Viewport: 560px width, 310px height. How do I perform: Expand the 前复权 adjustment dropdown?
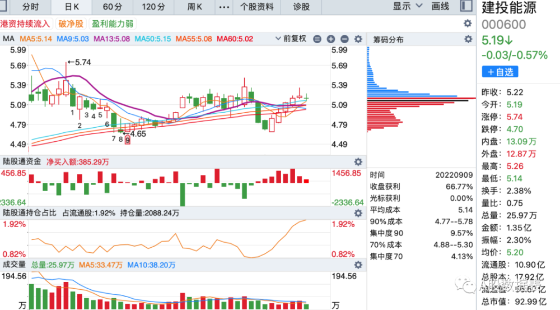[291, 39]
